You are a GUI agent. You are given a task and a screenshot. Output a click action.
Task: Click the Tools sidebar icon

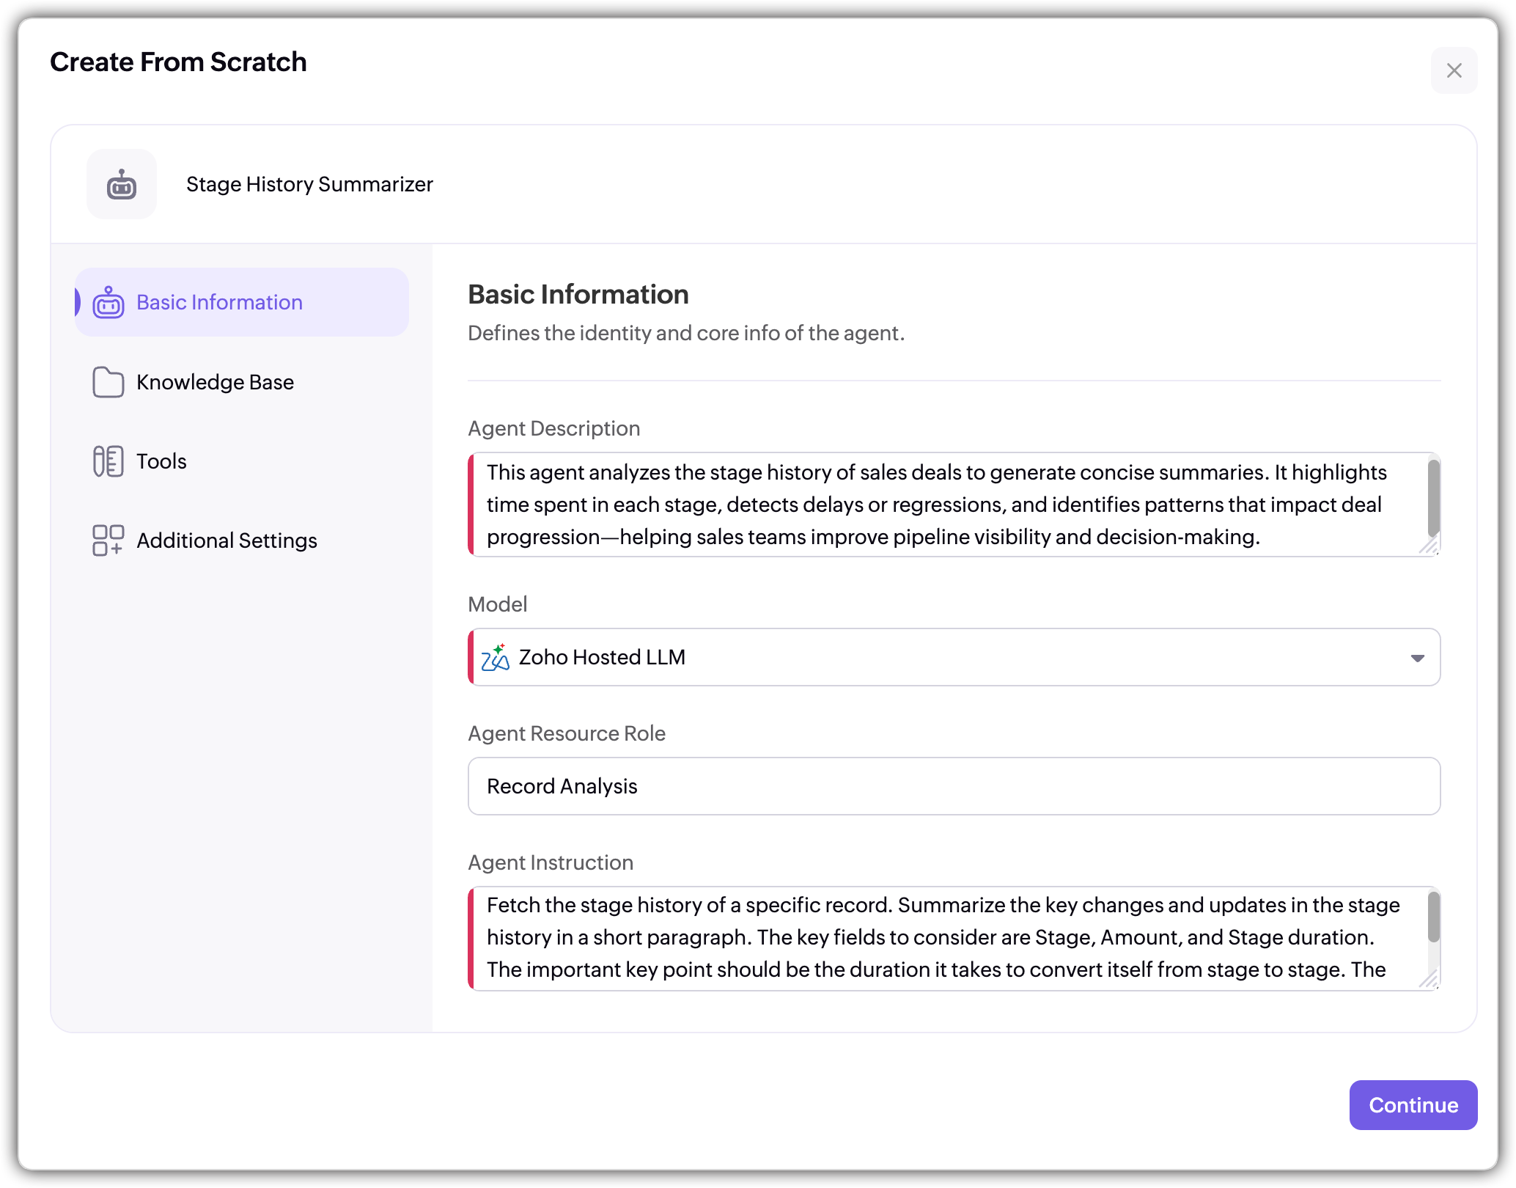[108, 461]
